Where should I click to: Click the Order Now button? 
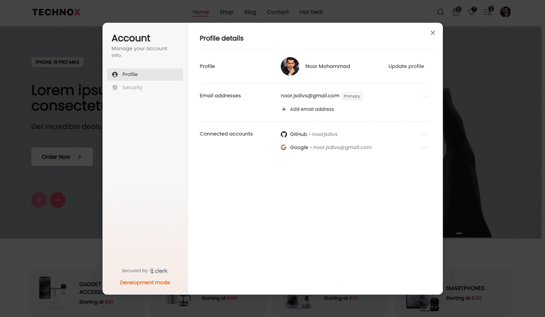[62, 157]
